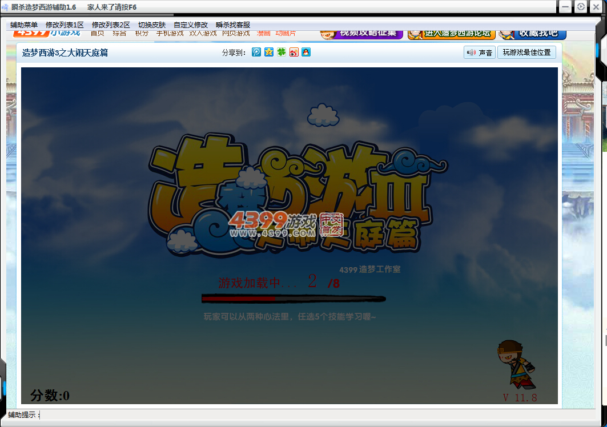Open the 瞬杀找客服 menu
The height and width of the screenshot is (427, 607).
pyautogui.click(x=233, y=25)
